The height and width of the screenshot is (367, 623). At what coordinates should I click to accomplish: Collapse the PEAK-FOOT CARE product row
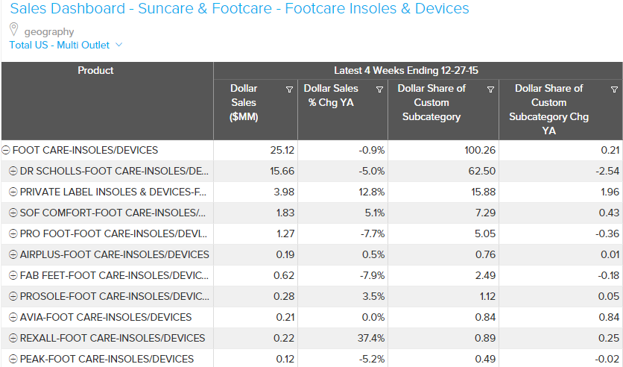coord(13,359)
